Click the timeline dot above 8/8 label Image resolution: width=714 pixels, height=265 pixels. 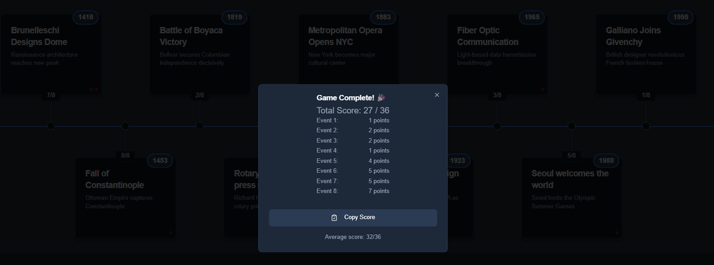point(125,126)
